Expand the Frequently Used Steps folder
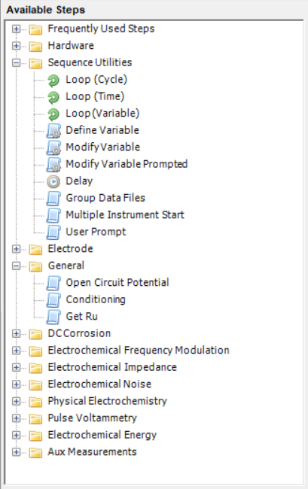 [x=16, y=29]
